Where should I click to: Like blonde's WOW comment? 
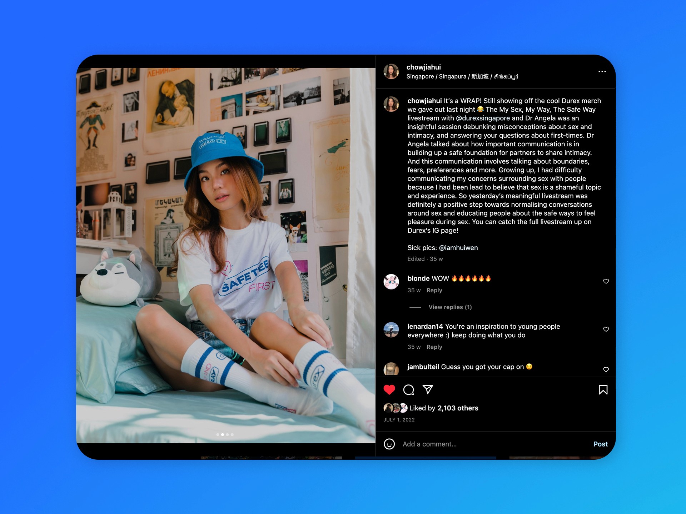pyautogui.click(x=606, y=281)
